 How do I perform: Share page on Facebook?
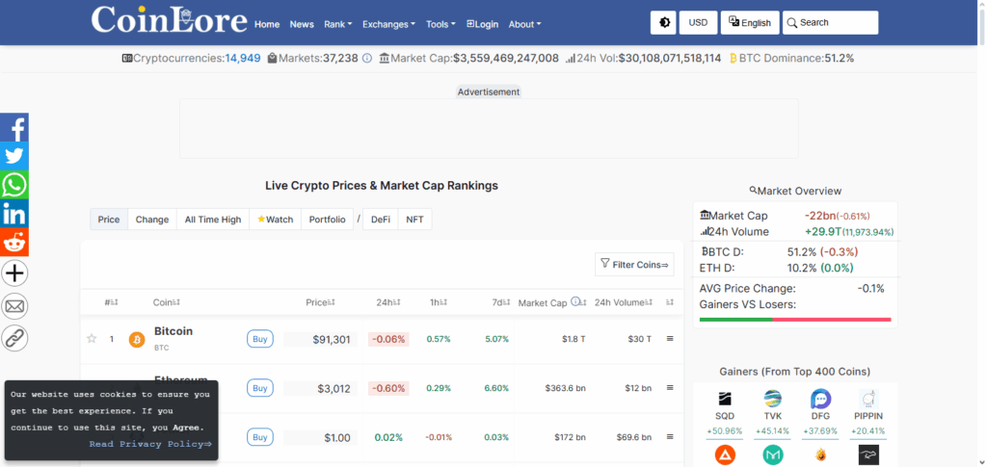[13, 128]
